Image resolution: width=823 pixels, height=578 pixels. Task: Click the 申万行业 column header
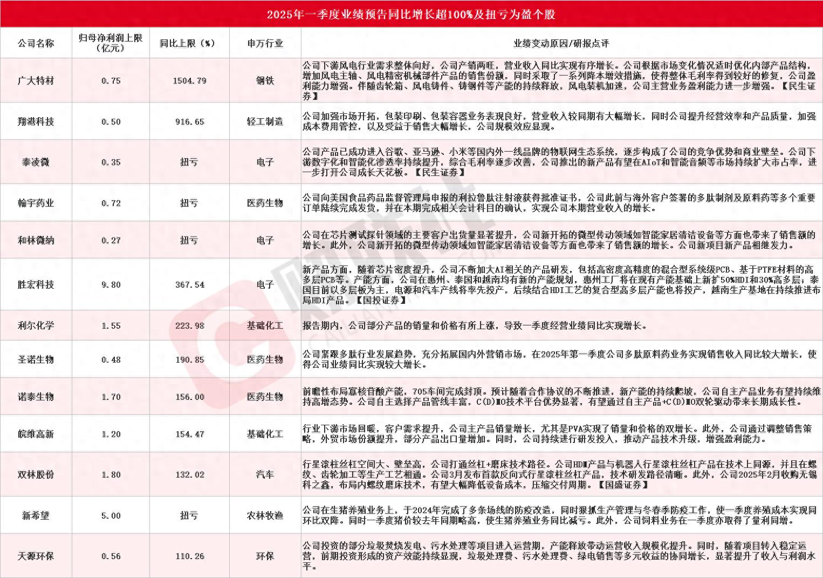pos(265,43)
